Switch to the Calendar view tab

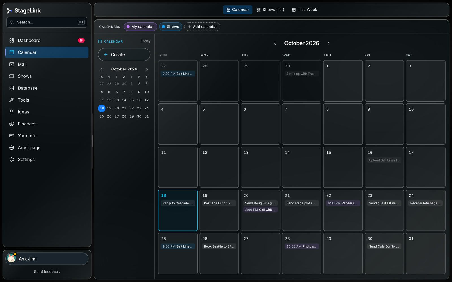coord(238,10)
